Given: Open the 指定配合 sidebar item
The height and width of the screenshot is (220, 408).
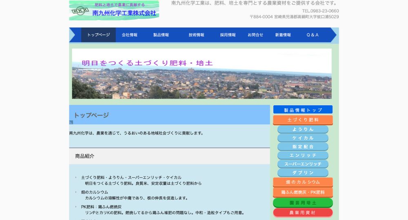Looking at the screenshot, I should (x=303, y=147).
